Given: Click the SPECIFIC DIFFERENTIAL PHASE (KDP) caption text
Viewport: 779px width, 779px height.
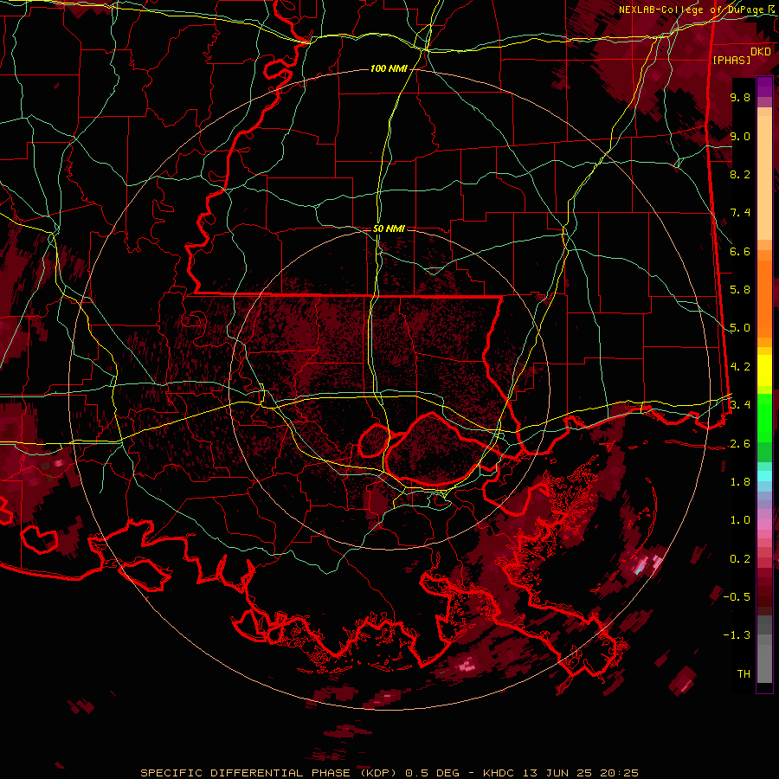Looking at the screenshot, I should 269,773.
